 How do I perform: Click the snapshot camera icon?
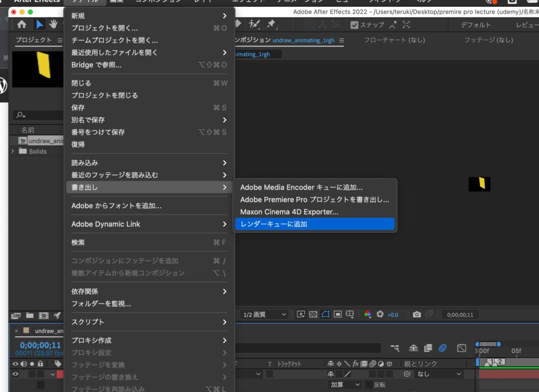point(417,315)
